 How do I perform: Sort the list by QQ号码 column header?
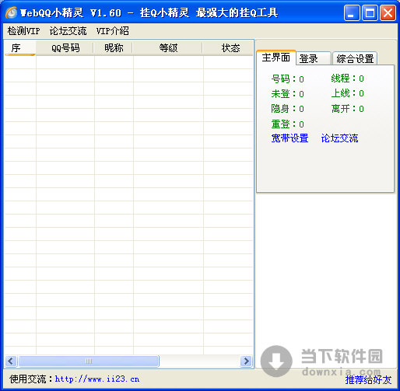(65, 48)
